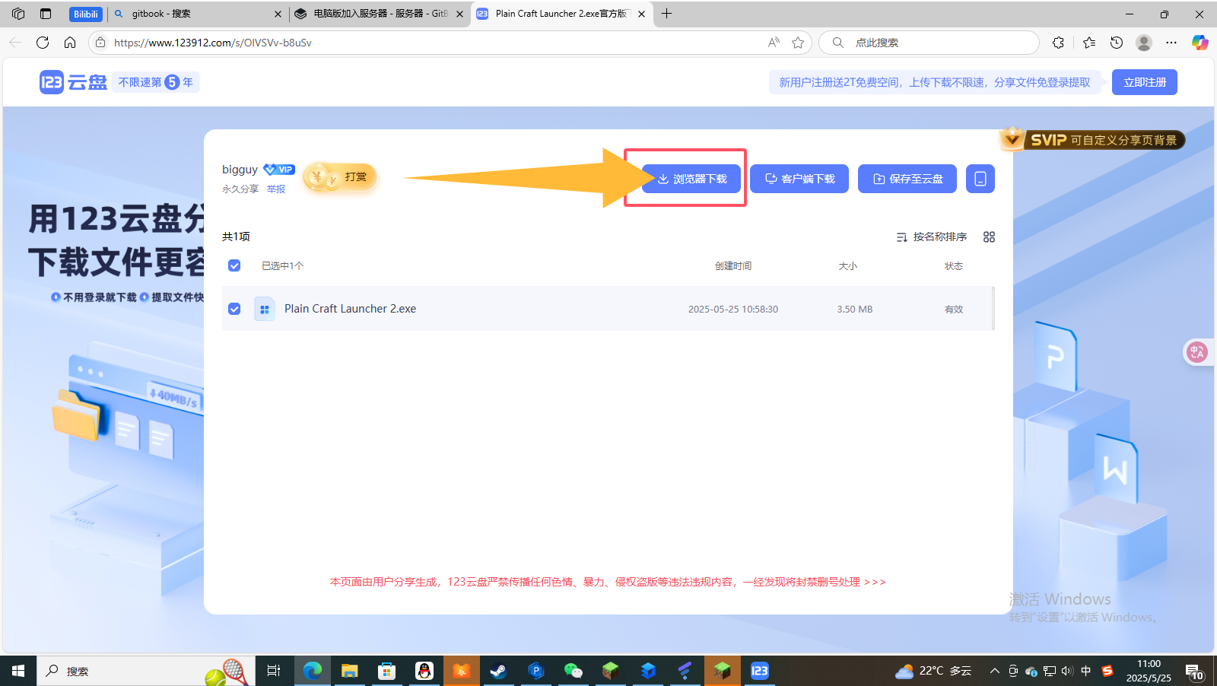
Task: Open Steam from the taskbar
Action: tap(499, 671)
